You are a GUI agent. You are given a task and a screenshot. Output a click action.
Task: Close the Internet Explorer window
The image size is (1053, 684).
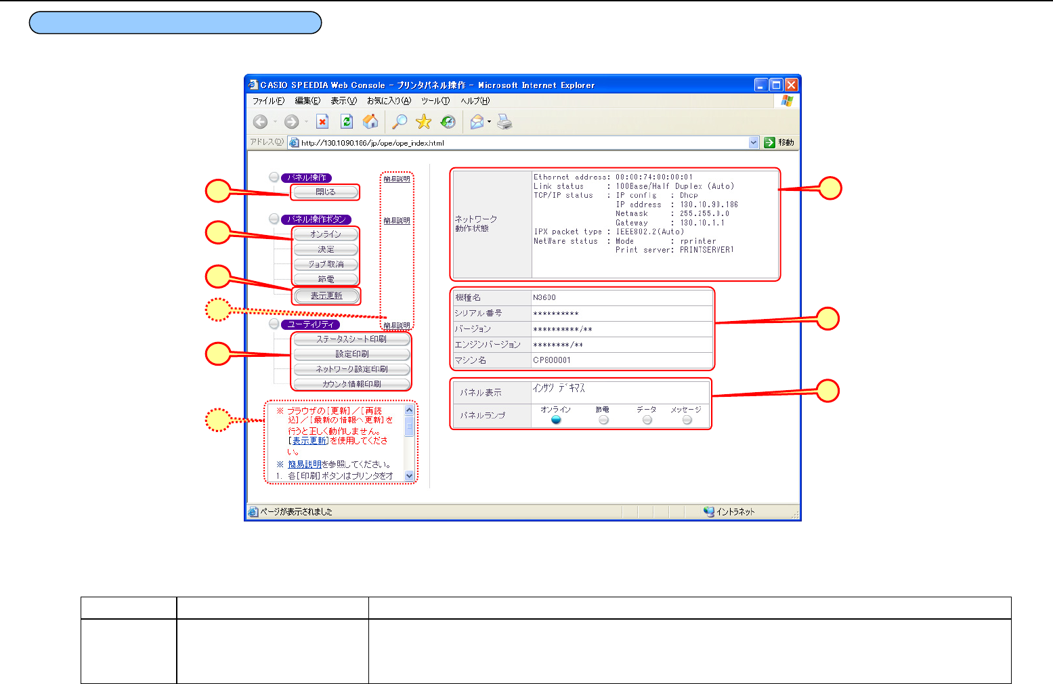coord(791,85)
